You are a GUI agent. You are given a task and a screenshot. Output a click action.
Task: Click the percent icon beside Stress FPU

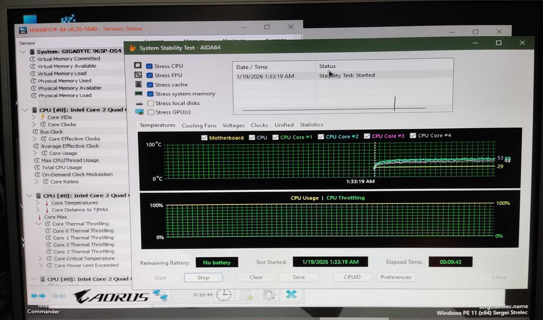point(138,75)
